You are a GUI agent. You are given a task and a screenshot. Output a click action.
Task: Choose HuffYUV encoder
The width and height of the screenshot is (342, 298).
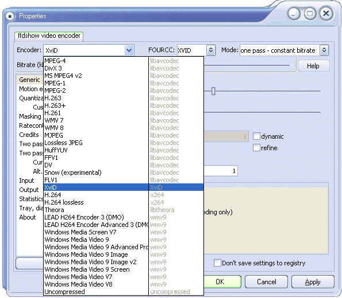tap(124, 150)
